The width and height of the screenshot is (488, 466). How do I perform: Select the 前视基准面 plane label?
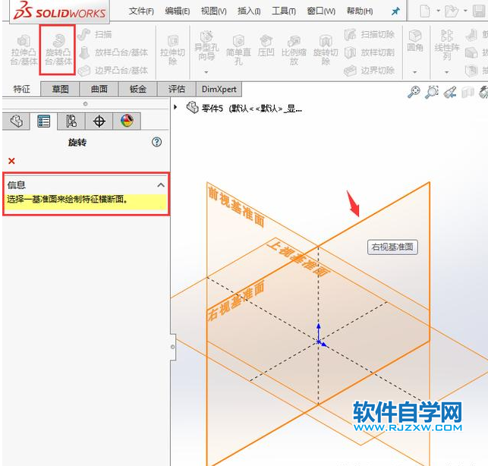(236, 206)
